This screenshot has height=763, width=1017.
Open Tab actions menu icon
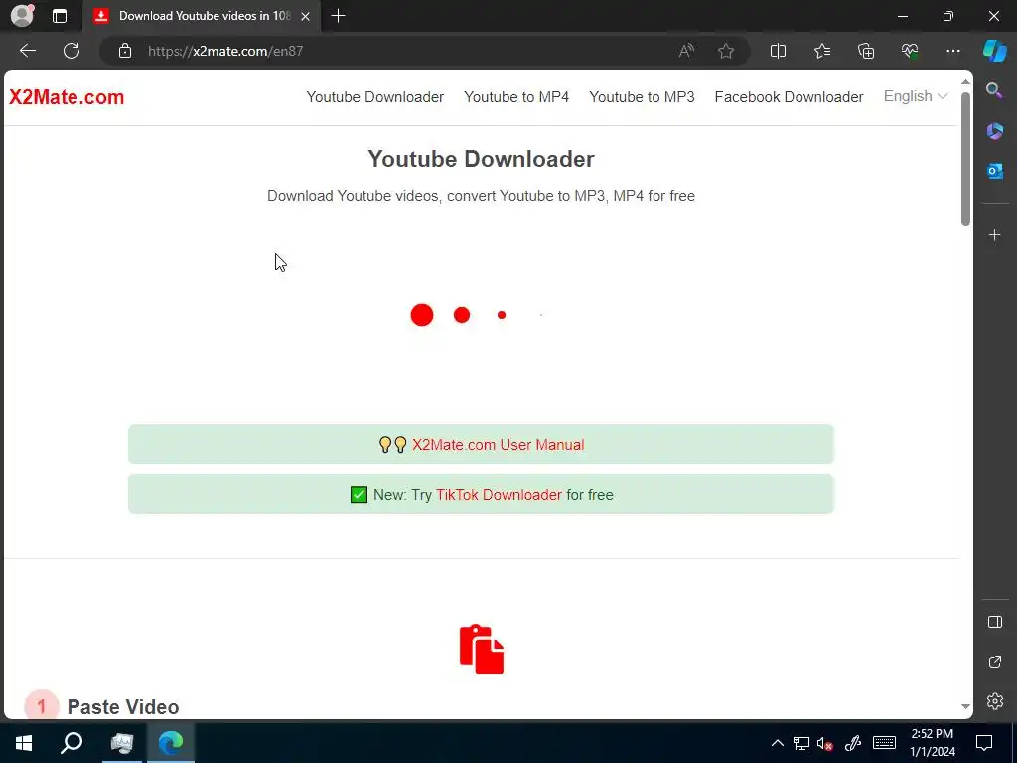click(x=59, y=16)
